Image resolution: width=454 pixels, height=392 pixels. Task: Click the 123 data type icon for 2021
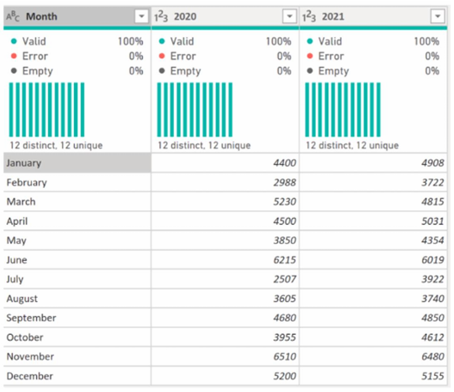tap(310, 17)
